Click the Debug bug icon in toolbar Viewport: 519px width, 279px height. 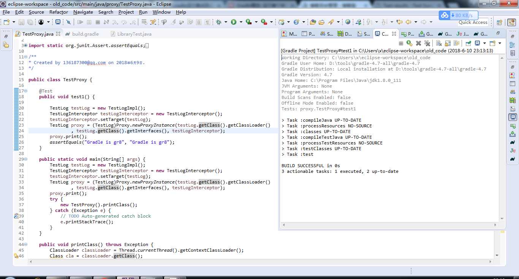click(x=218, y=22)
